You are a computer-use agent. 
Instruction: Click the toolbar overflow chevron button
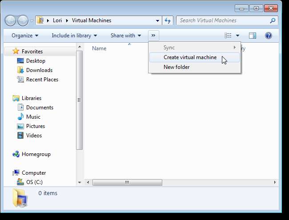(x=153, y=36)
